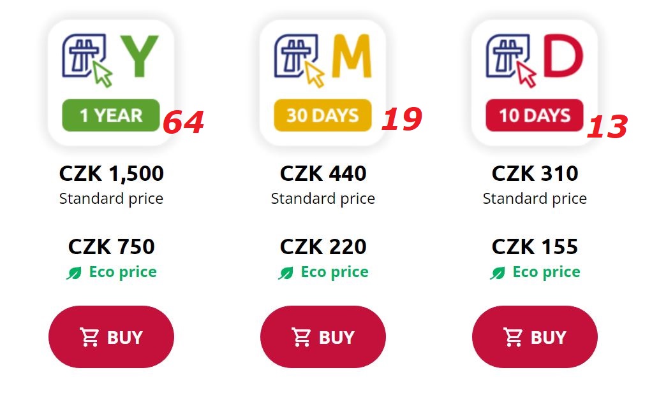Image resolution: width=652 pixels, height=405 pixels.
Task: Click the green leaf beside CZK 220
Action: tap(286, 273)
